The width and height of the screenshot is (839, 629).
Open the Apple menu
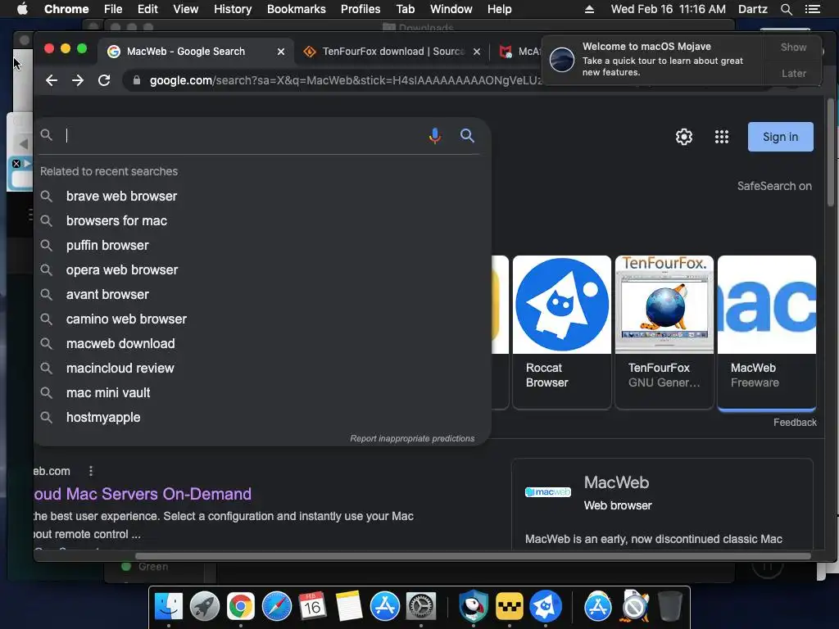[22, 9]
